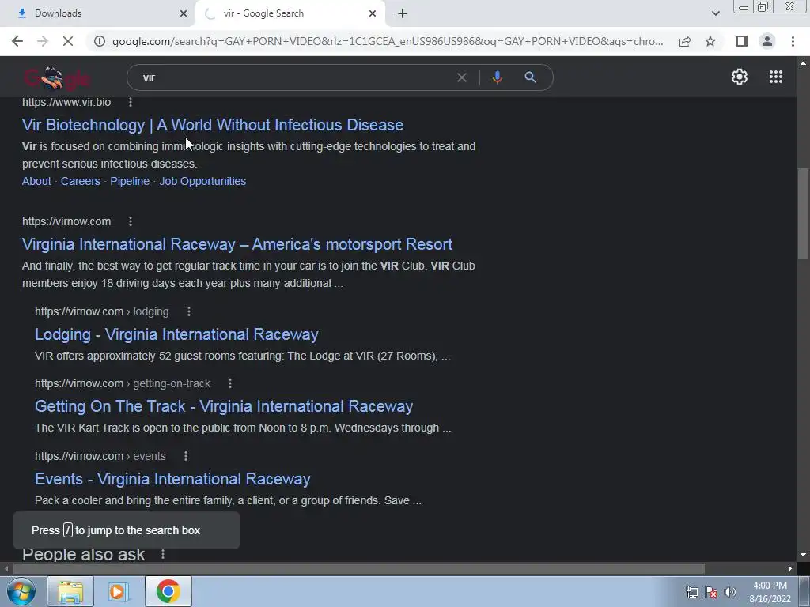Click the vertical scrollbar thumb

pyautogui.click(x=803, y=213)
